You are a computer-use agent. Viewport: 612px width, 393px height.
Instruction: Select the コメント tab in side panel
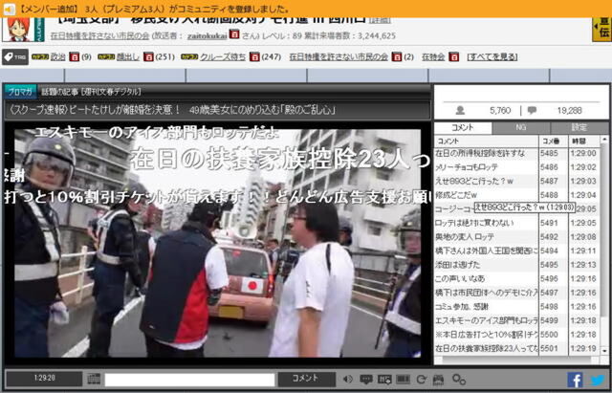point(462,127)
